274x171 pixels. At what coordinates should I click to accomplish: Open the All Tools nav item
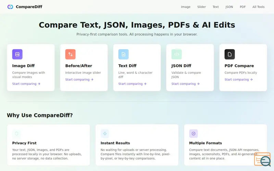[259, 7]
